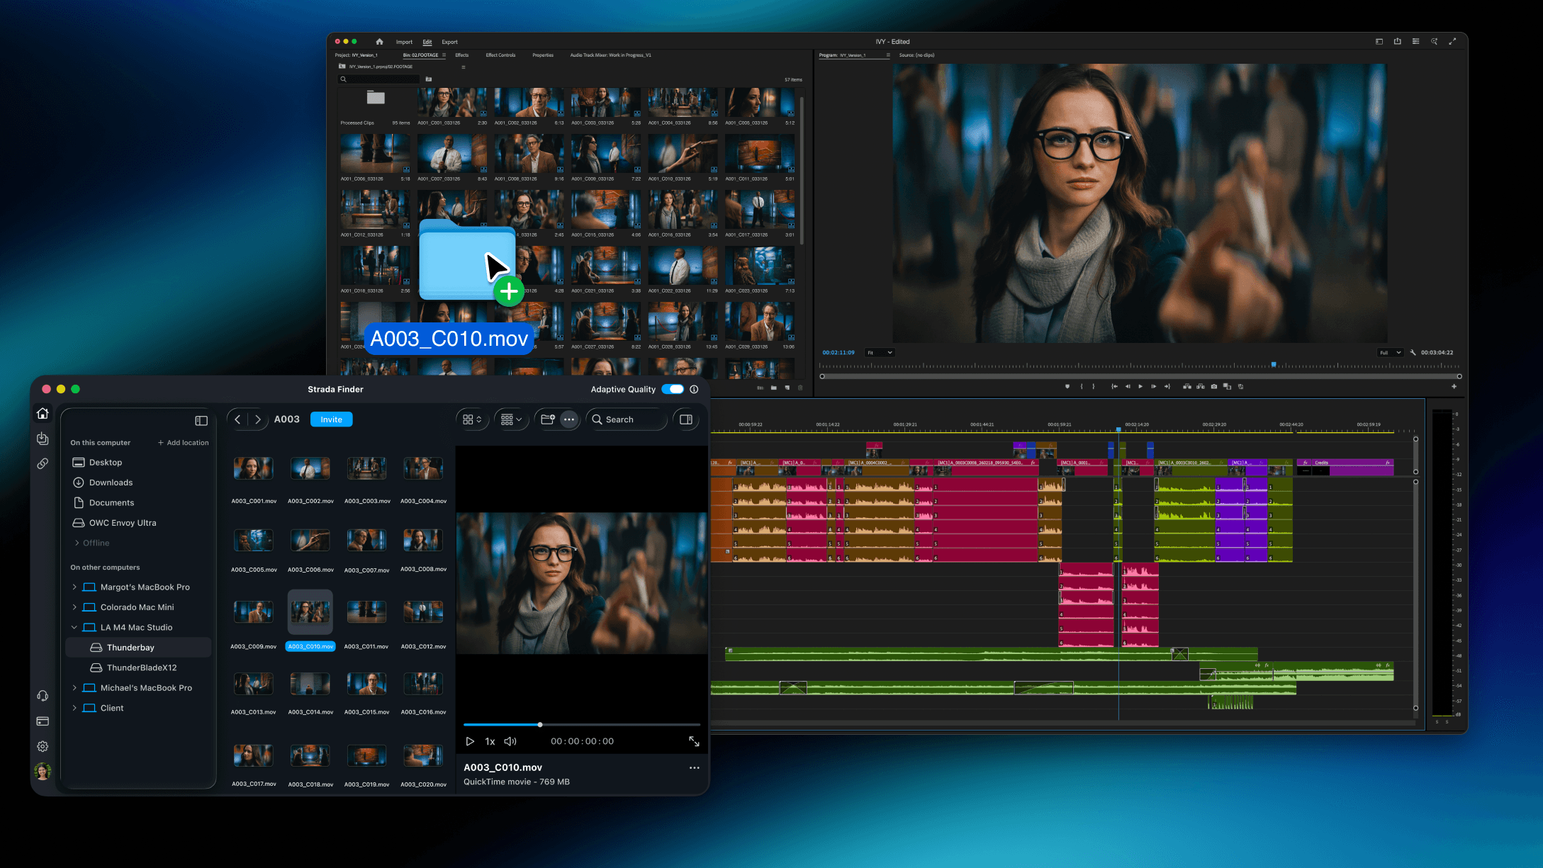Screen dimensions: 1543x868
Task: Open the grouping options dropdown
Action: (x=511, y=419)
